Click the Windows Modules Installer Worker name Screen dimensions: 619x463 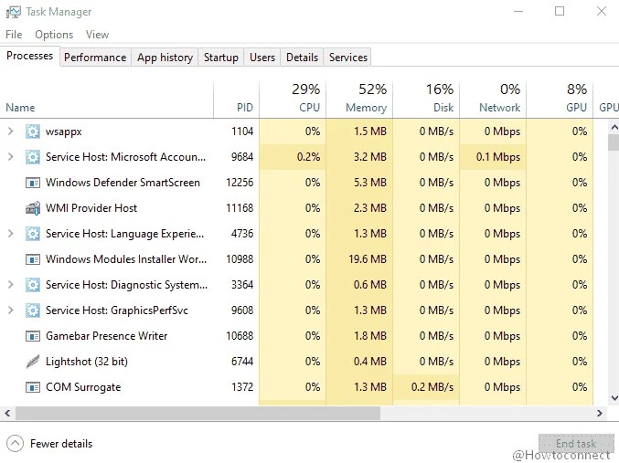[x=126, y=259]
